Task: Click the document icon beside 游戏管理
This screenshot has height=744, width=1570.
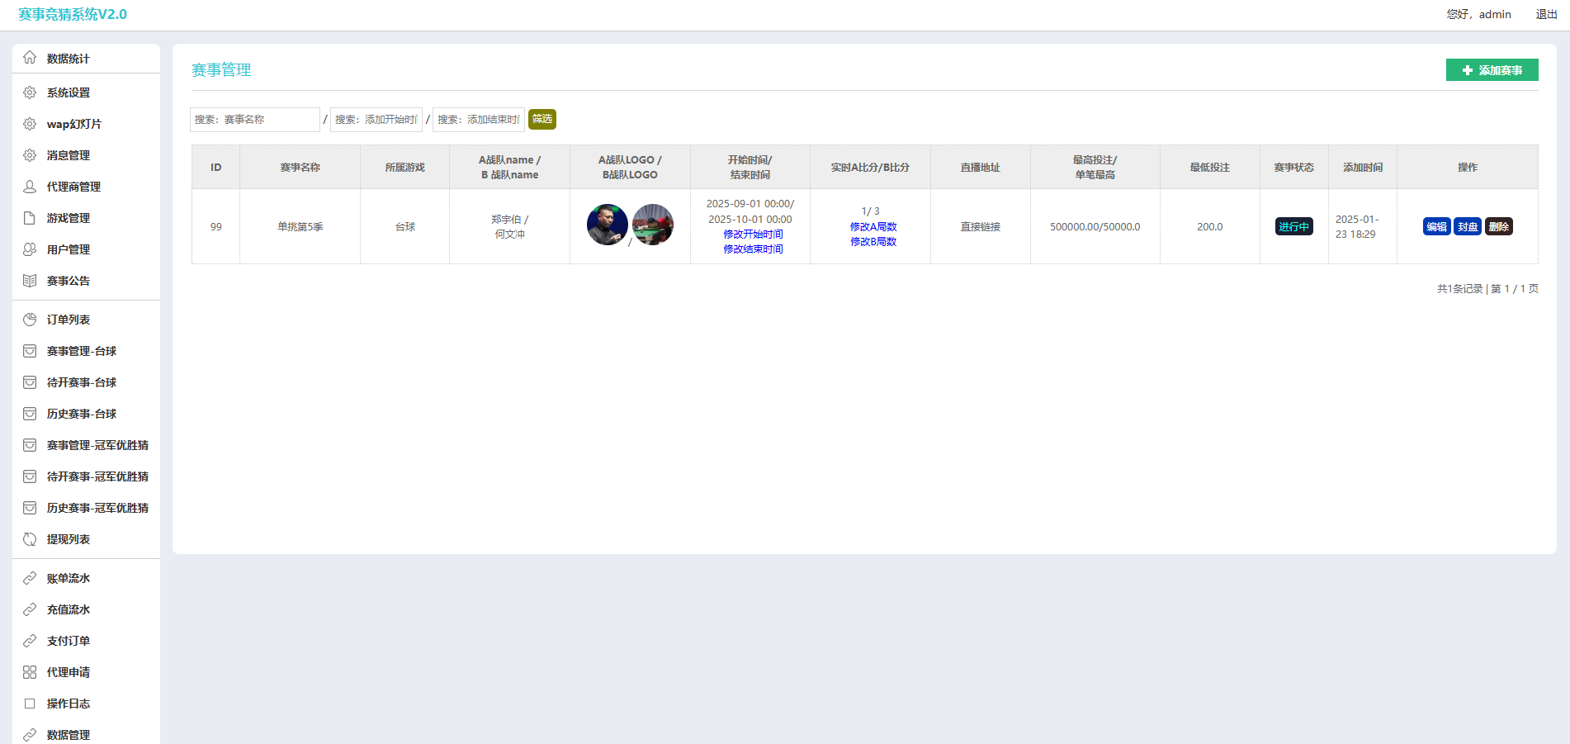Action: tap(30, 218)
